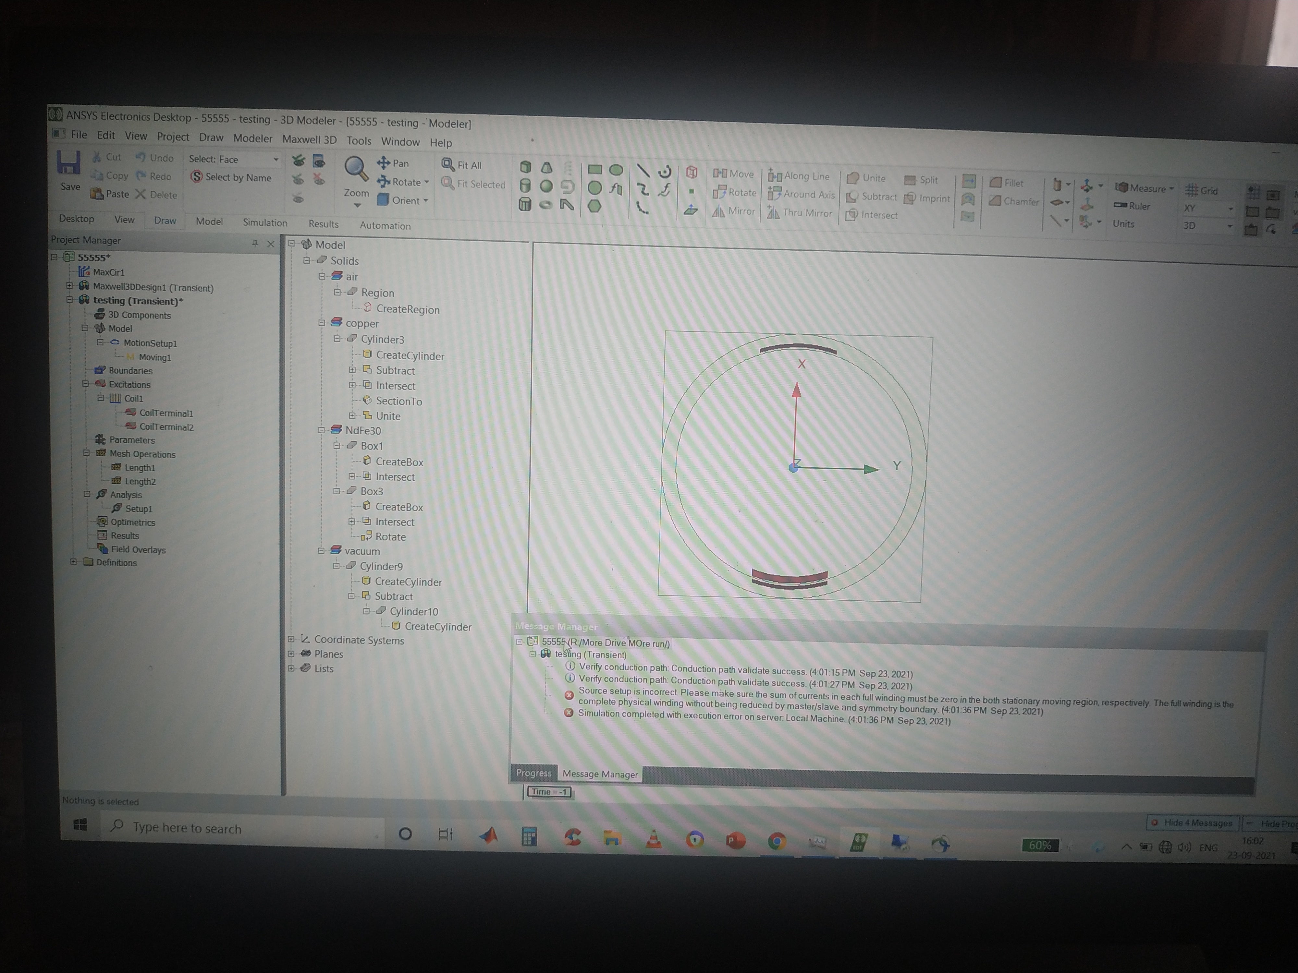Switch to the Automation ribbon tab
Viewport: 1298px width, 973px height.
click(385, 226)
